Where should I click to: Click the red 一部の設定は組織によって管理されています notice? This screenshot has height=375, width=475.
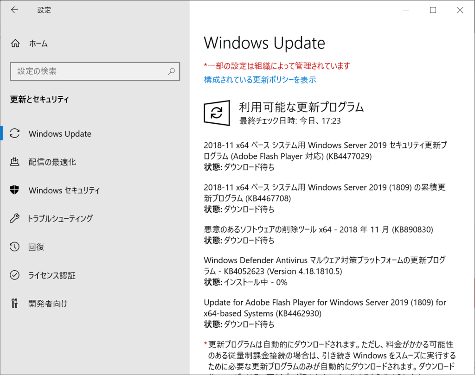pos(277,66)
